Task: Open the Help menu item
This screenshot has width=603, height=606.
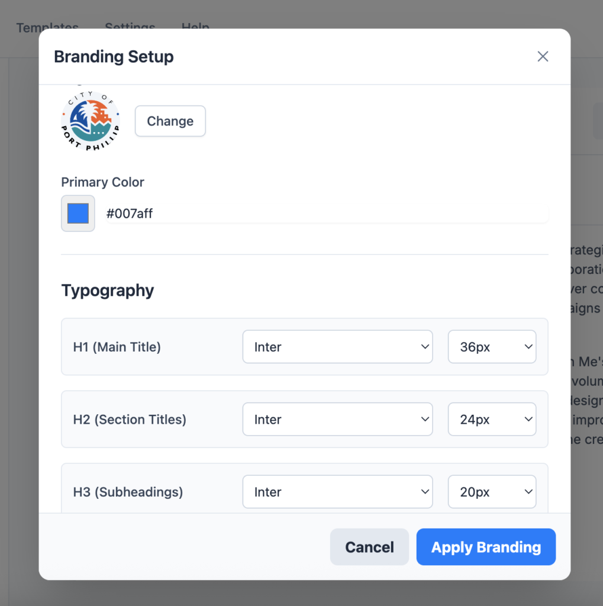Action: click(196, 25)
